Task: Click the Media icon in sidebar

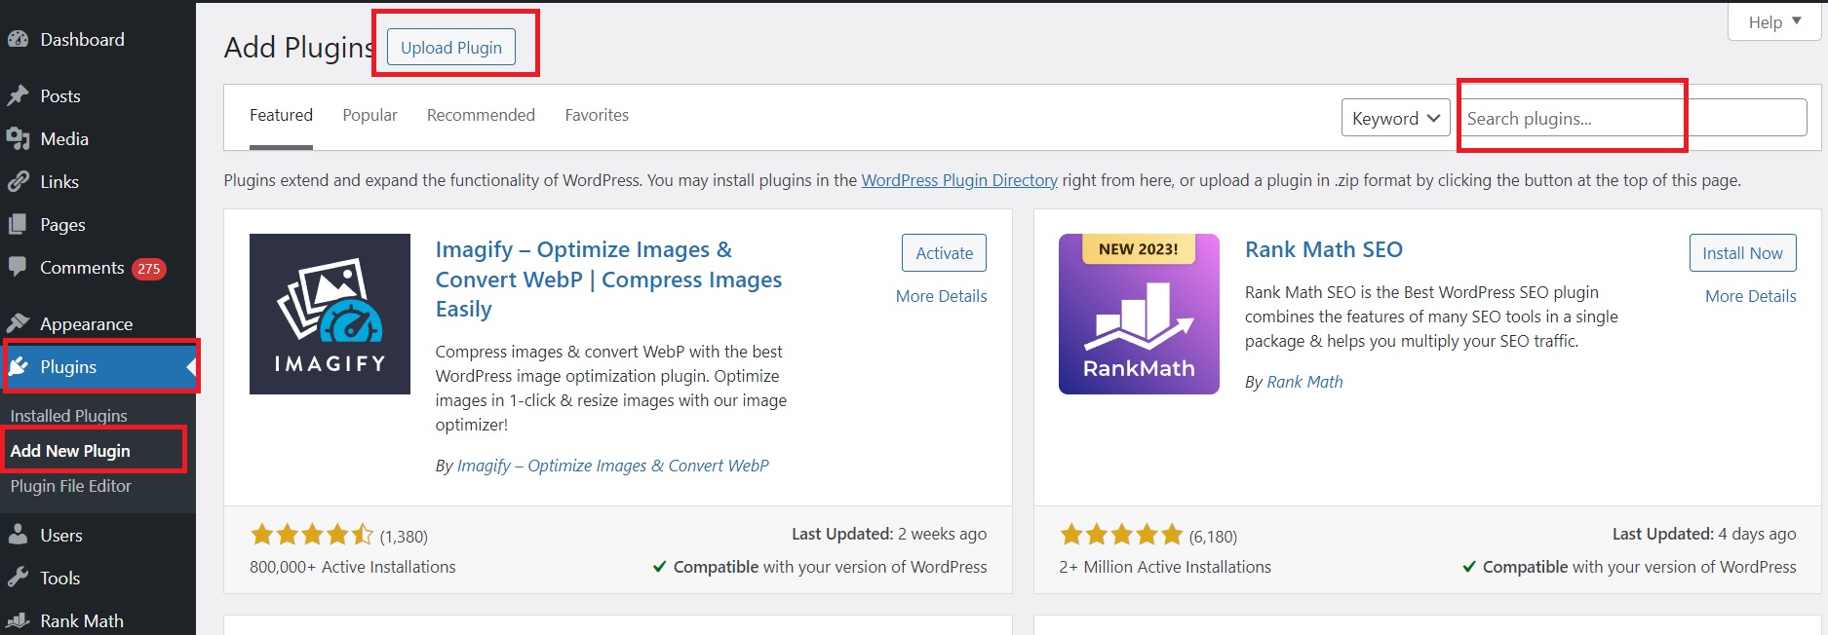Action: pos(18,139)
